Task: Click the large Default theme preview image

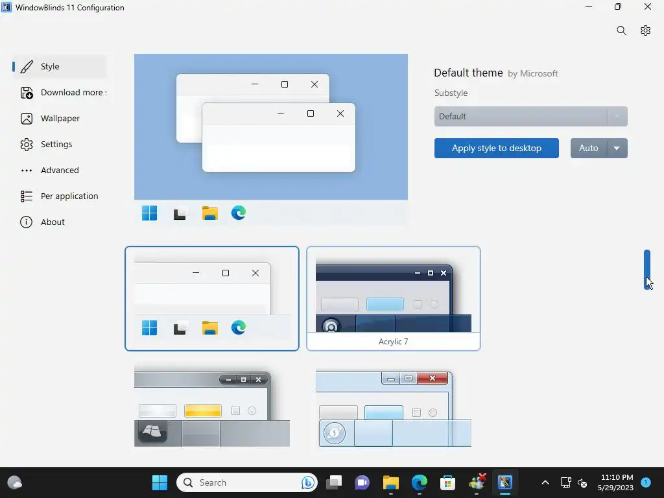Action: point(271,139)
